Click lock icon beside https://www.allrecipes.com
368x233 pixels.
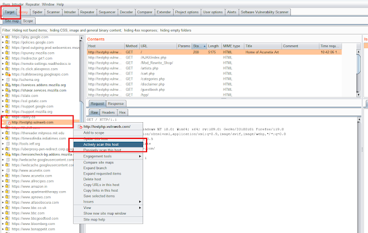[7, 181]
